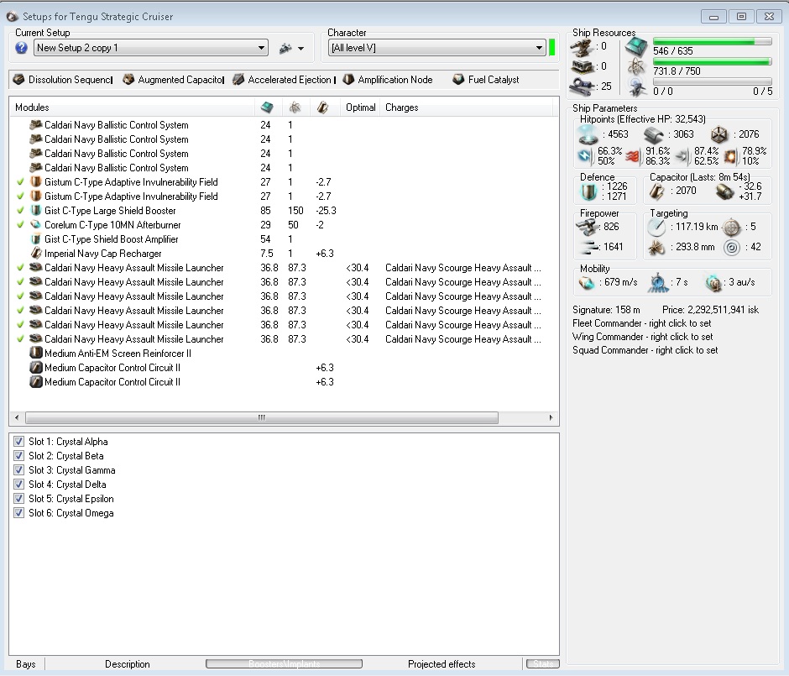Disable Slot 6: Crystal Omega implant
Screen dimensions: 789x676
(x=19, y=513)
